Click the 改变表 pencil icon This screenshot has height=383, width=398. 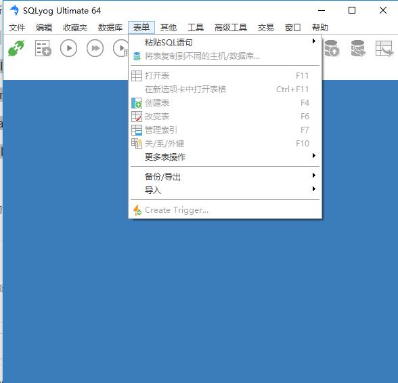coord(137,117)
